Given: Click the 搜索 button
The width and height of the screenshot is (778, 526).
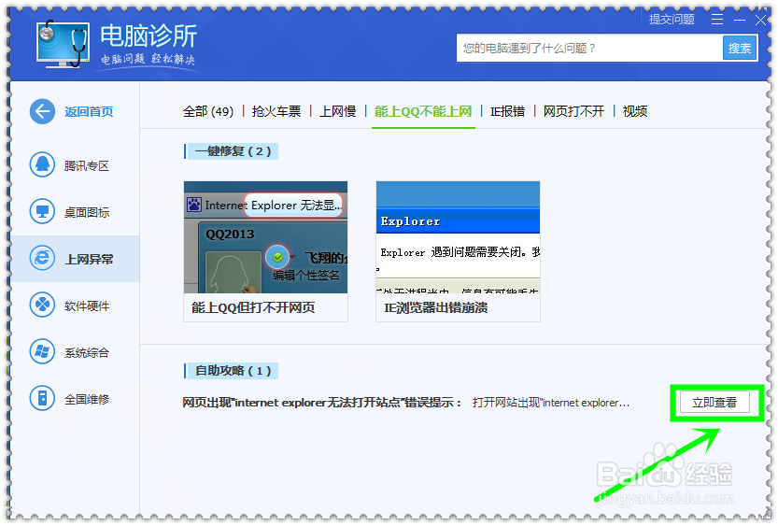Looking at the screenshot, I should tap(740, 48).
